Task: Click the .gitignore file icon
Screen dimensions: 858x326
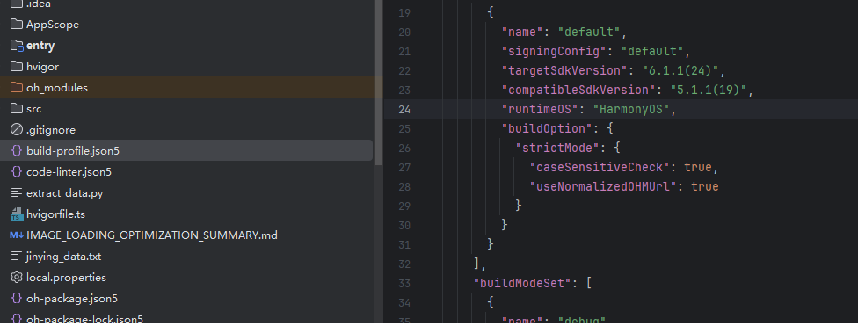Action: tap(17, 130)
